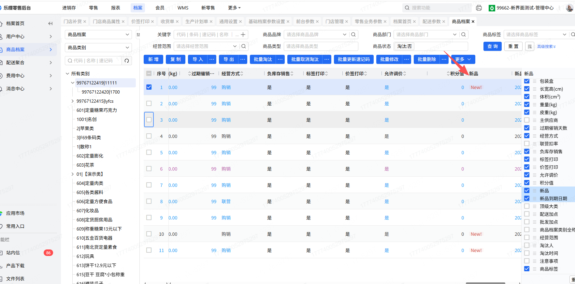575x284 pixels.
Task: Click the refresh icon beside category search
Action: tap(127, 61)
